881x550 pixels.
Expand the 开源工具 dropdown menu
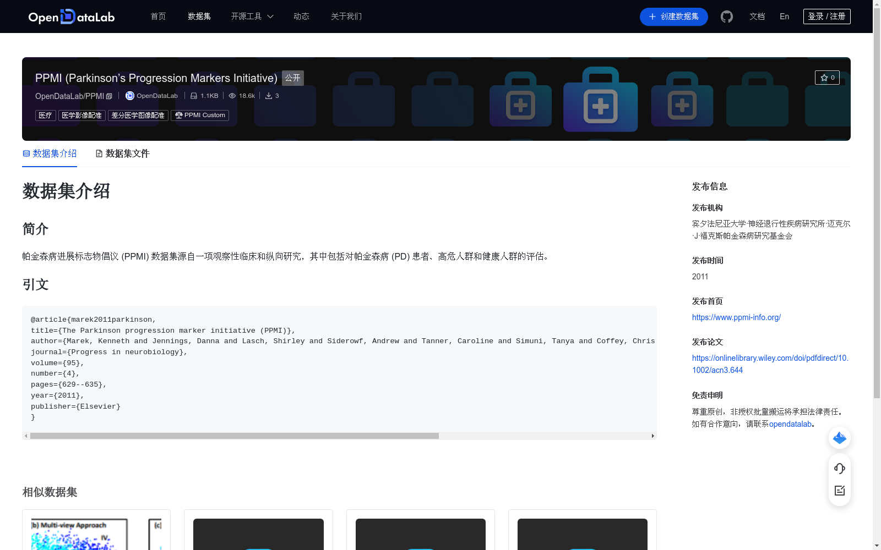click(x=252, y=16)
